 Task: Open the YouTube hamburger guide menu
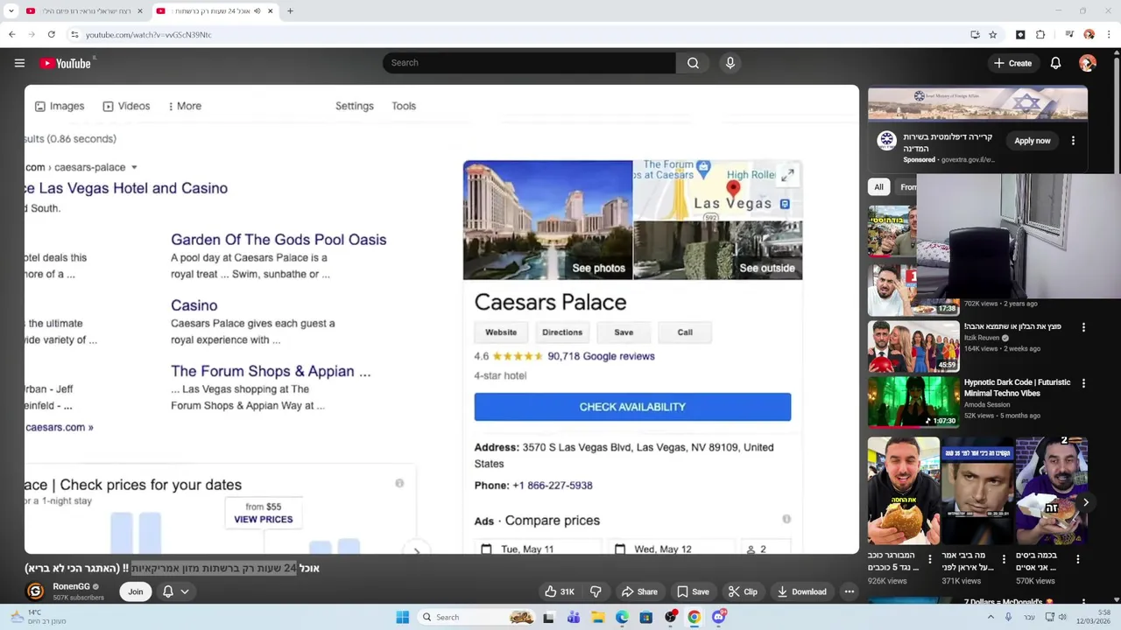(19, 63)
